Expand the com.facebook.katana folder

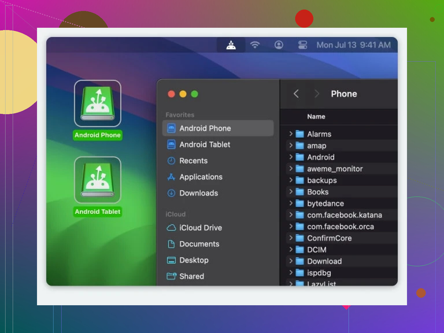291,215
